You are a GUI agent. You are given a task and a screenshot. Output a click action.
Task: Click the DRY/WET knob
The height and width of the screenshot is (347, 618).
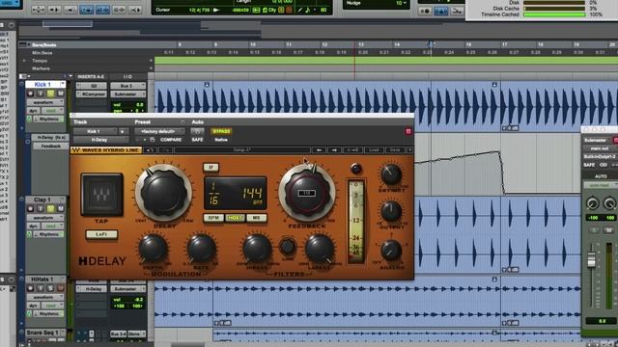pyautogui.click(x=391, y=174)
